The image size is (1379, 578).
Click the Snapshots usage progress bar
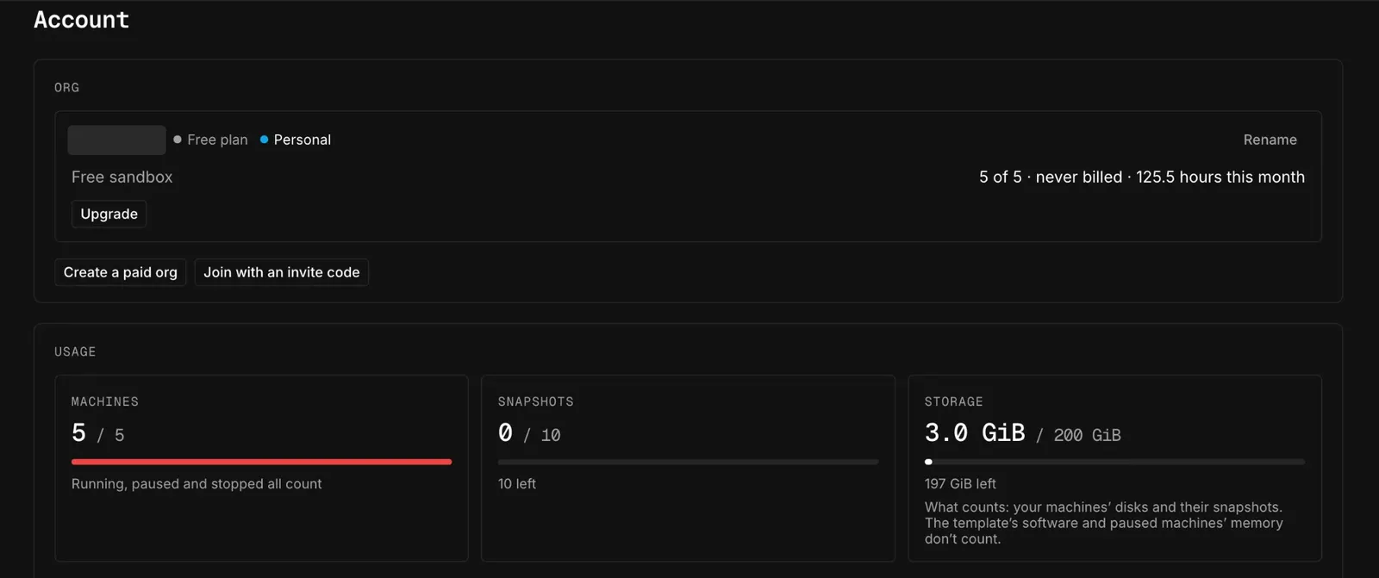(688, 462)
